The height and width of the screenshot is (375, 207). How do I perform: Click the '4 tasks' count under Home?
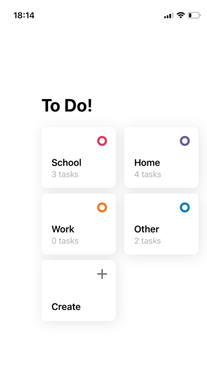pos(148,174)
